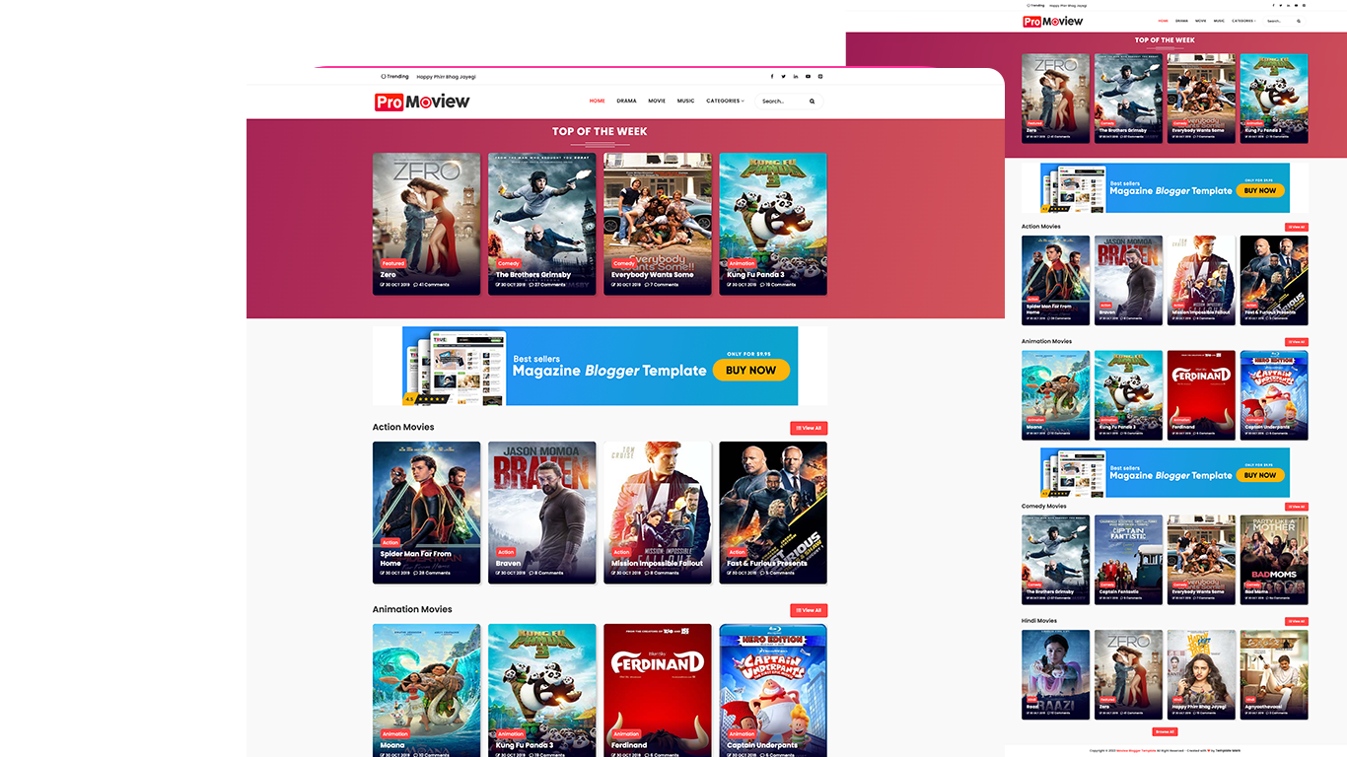Click YouTube icon in large preview header
The image size is (1347, 757).
coord(808,76)
